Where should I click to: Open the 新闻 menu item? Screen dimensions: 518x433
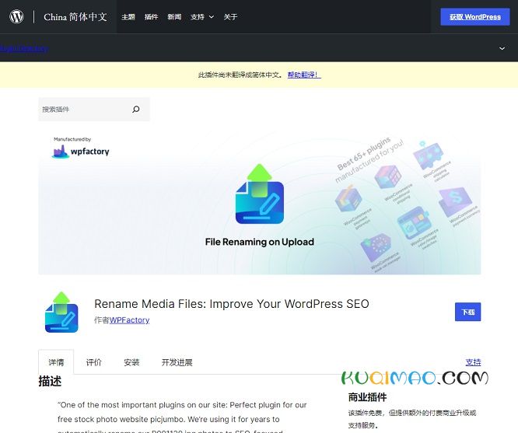174,17
